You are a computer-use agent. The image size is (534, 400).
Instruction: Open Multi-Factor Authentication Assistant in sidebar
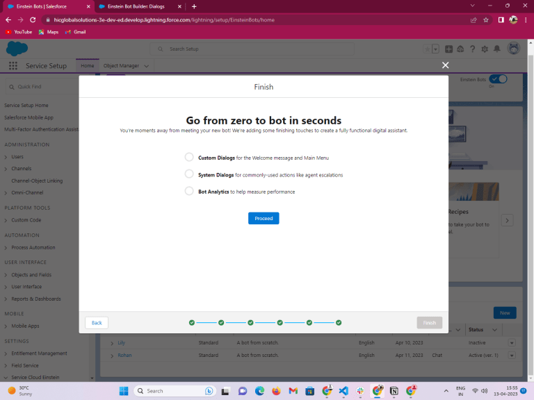coord(41,130)
